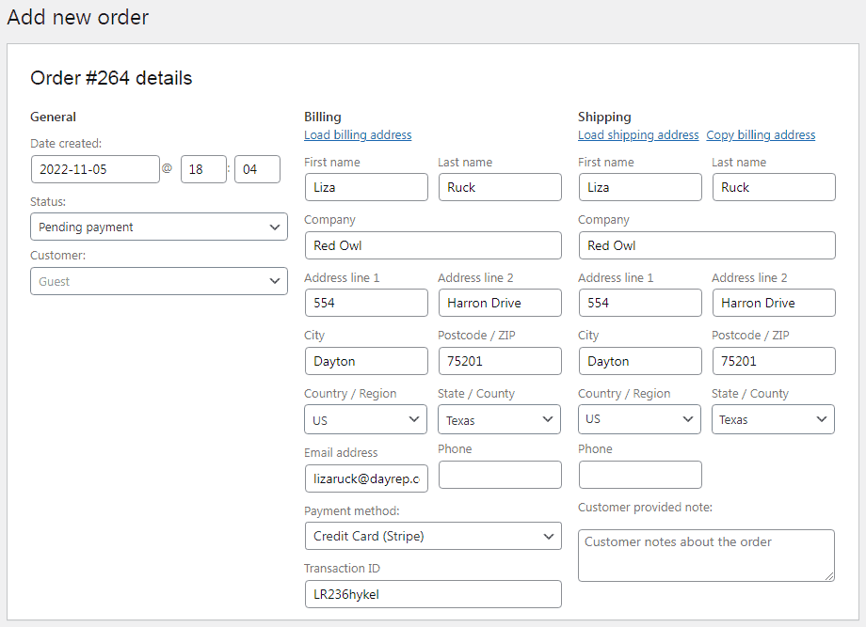The image size is (866, 627).
Task: Open the Status dropdown showing Pending payment
Action: point(158,227)
